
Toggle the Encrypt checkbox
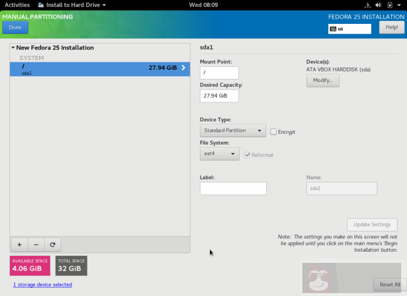click(273, 132)
